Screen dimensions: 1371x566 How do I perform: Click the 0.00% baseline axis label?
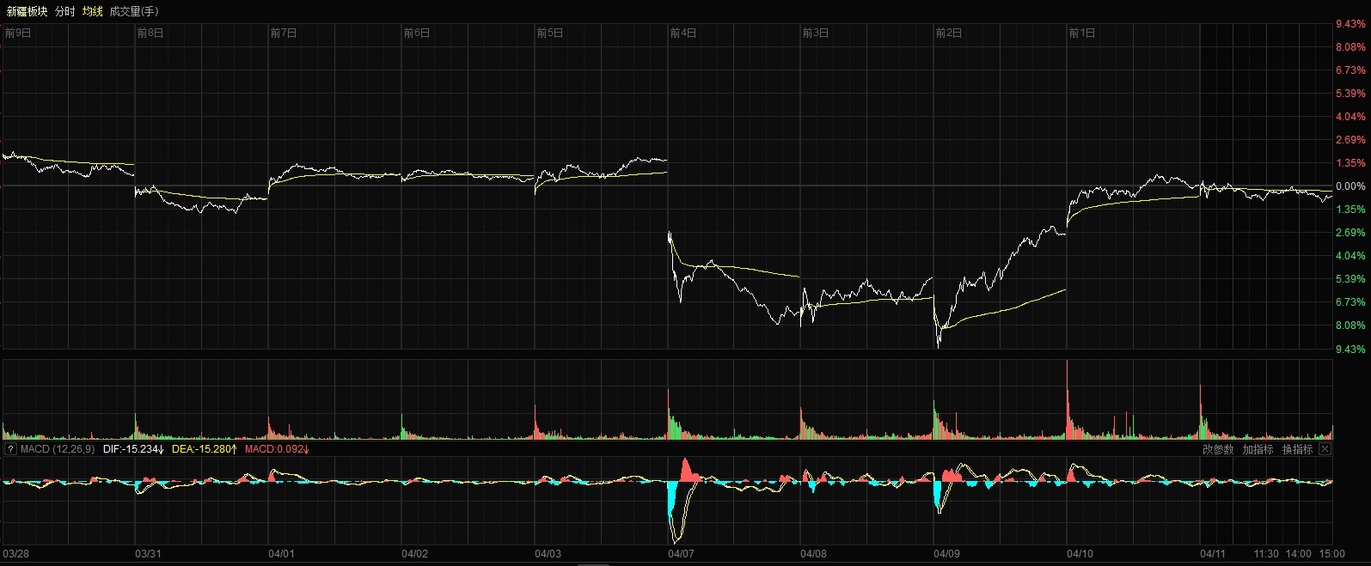[x=1350, y=186]
